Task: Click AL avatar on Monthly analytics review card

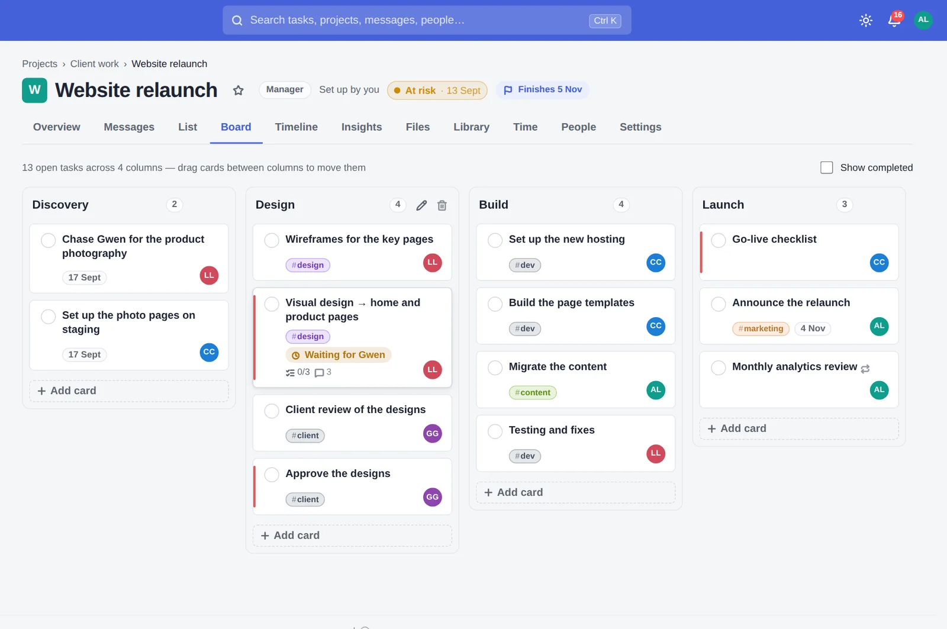Action: click(x=879, y=390)
